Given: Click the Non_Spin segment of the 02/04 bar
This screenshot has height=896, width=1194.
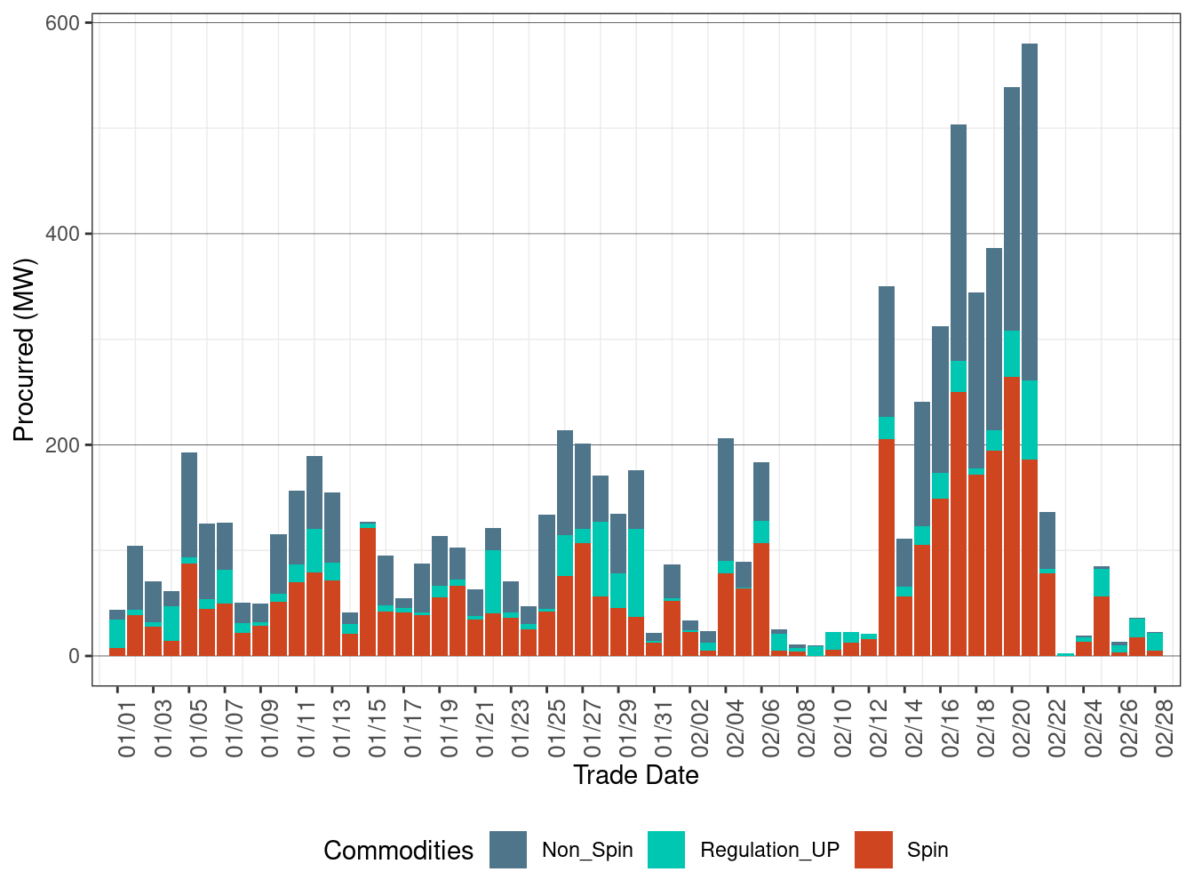Looking at the screenshot, I should [x=726, y=500].
